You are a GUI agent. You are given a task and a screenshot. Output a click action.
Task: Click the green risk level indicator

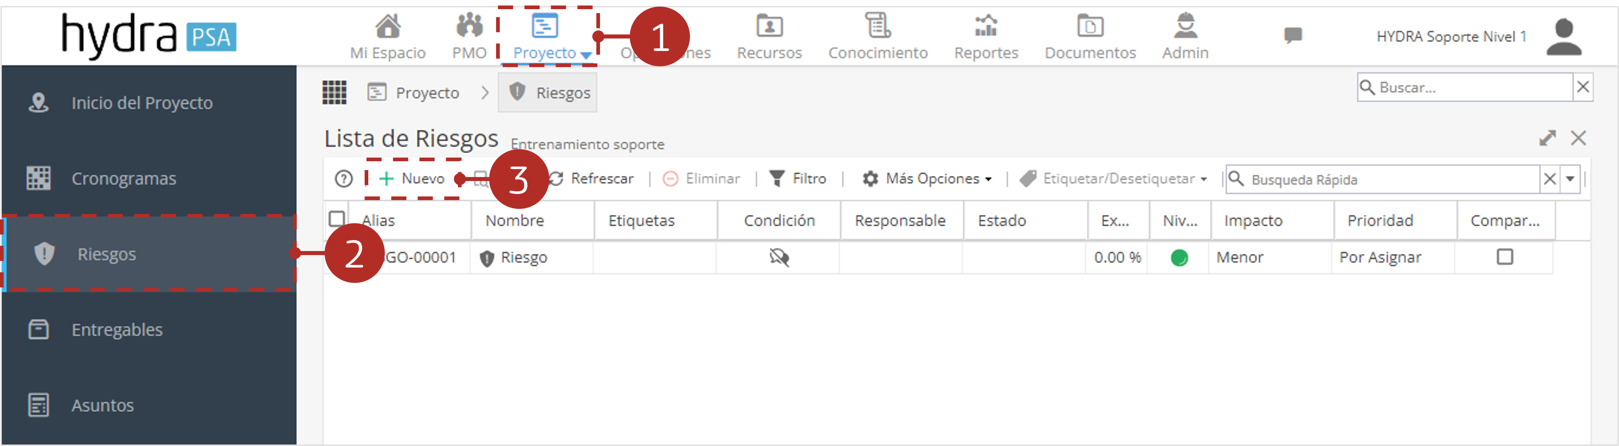[x=1179, y=257]
